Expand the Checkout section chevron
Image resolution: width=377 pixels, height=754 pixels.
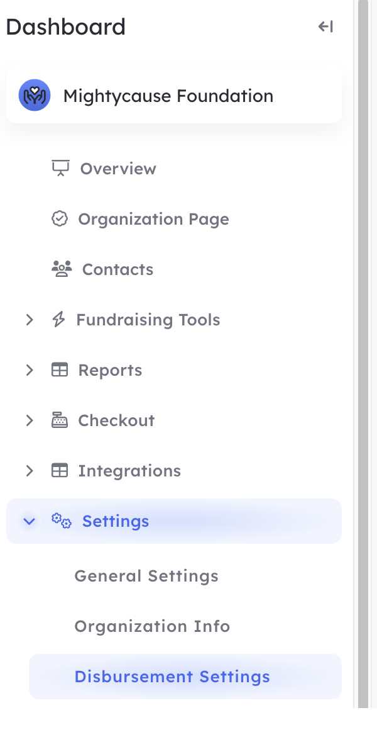tap(30, 420)
